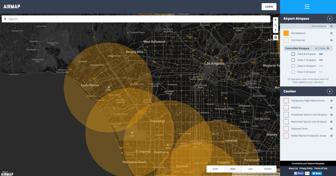Zoom in on the map
336x176 pixels.
tap(276, 20)
